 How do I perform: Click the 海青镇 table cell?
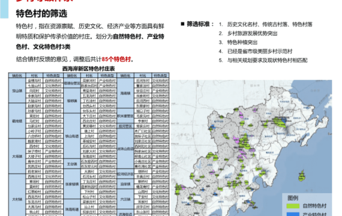pos(125,93)
